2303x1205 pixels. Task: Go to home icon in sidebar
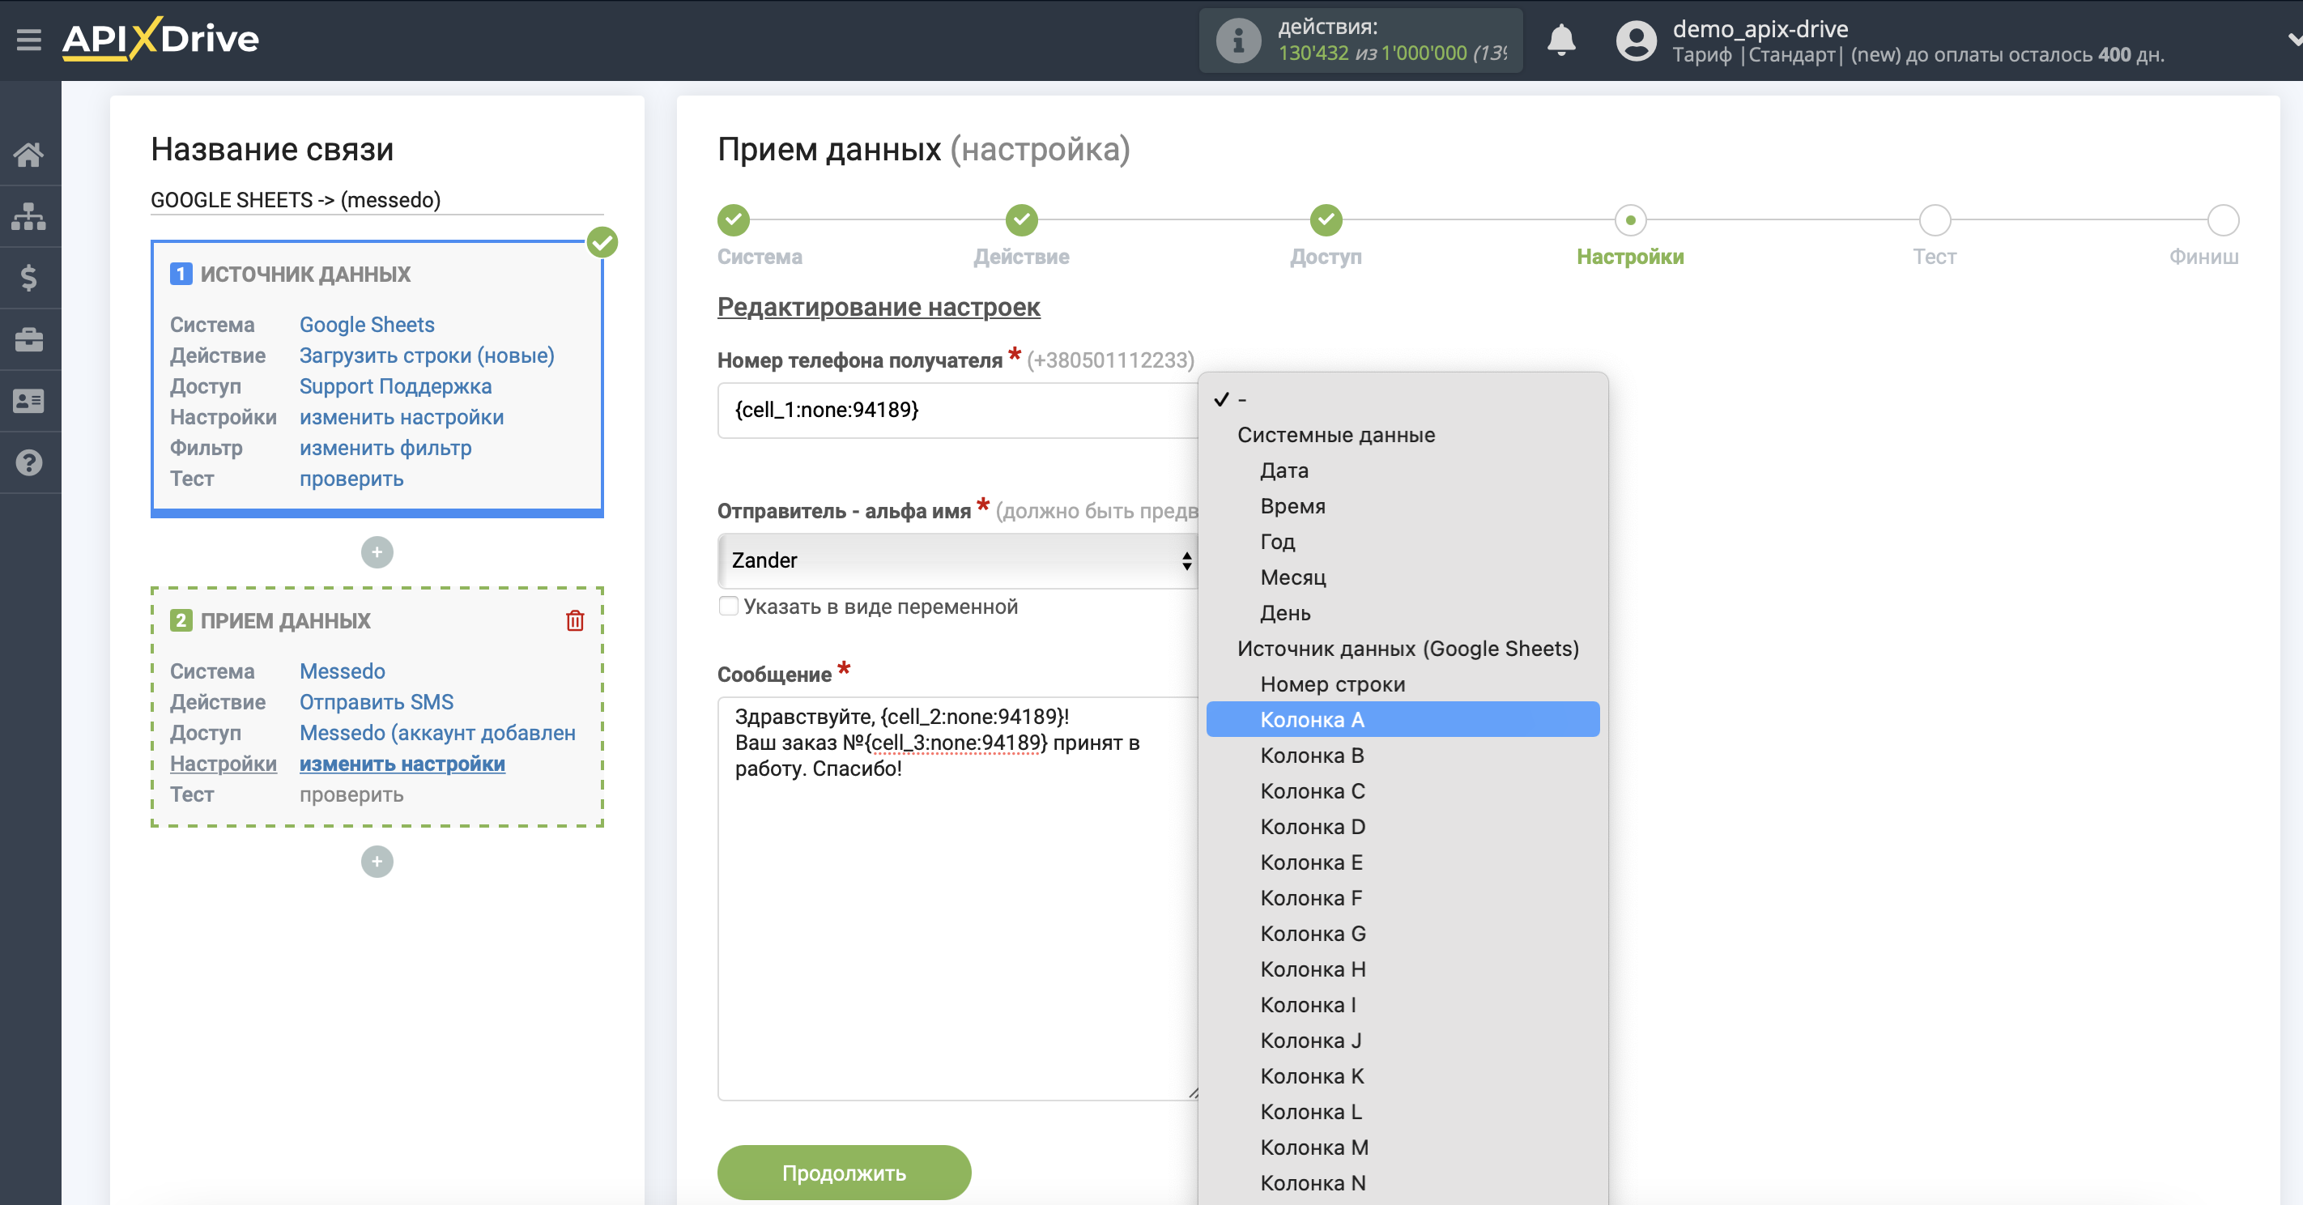click(28, 155)
